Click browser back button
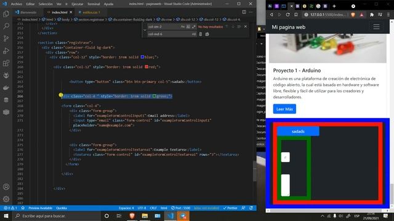 (x=271, y=15)
